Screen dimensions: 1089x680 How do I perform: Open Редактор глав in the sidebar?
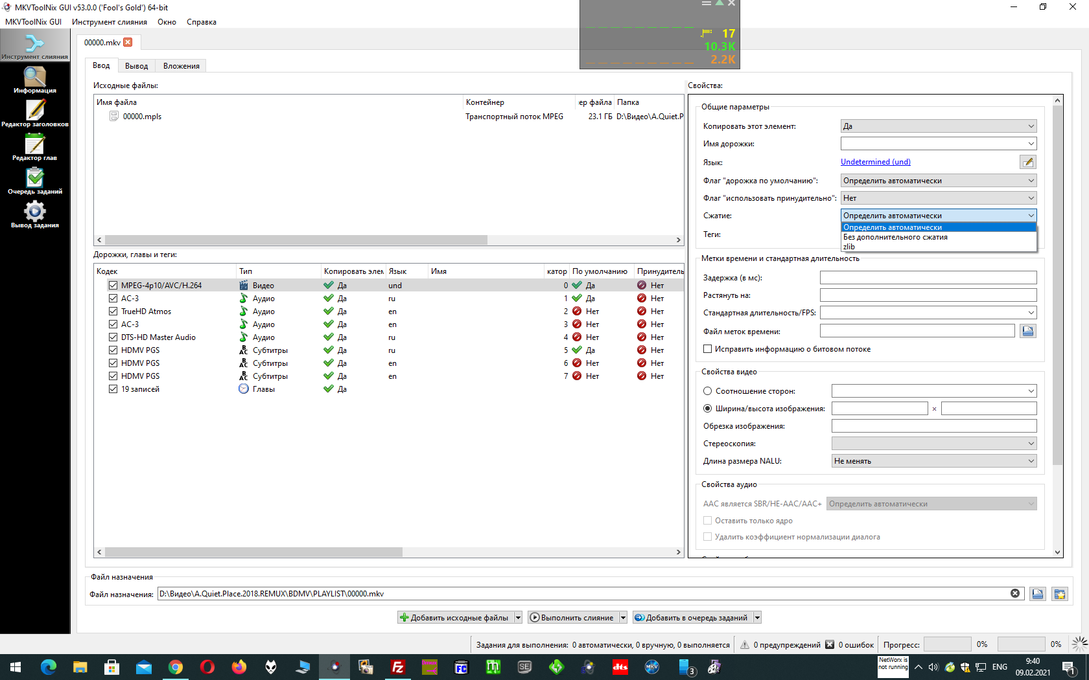tap(34, 148)
